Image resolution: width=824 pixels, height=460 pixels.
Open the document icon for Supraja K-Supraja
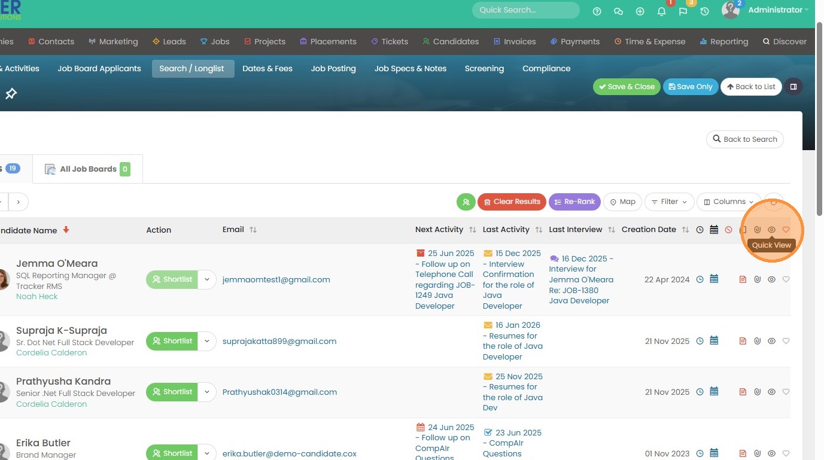pyautogui.click(x=743, y=341)
